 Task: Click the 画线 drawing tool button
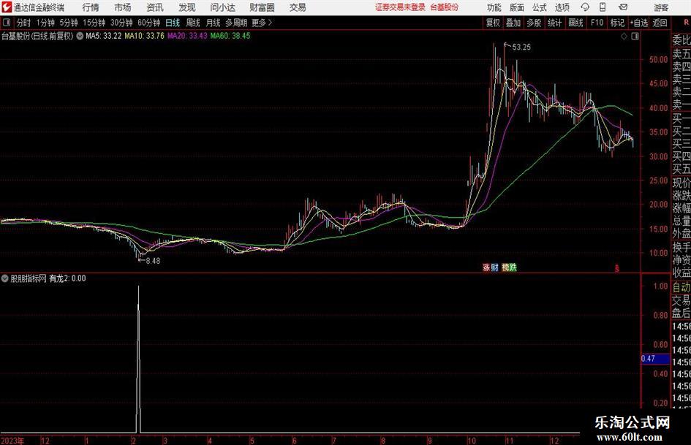576,23
